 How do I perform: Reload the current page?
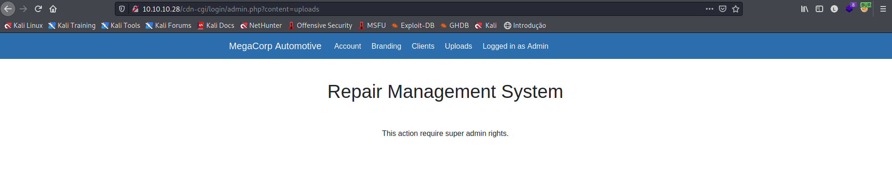38,9
